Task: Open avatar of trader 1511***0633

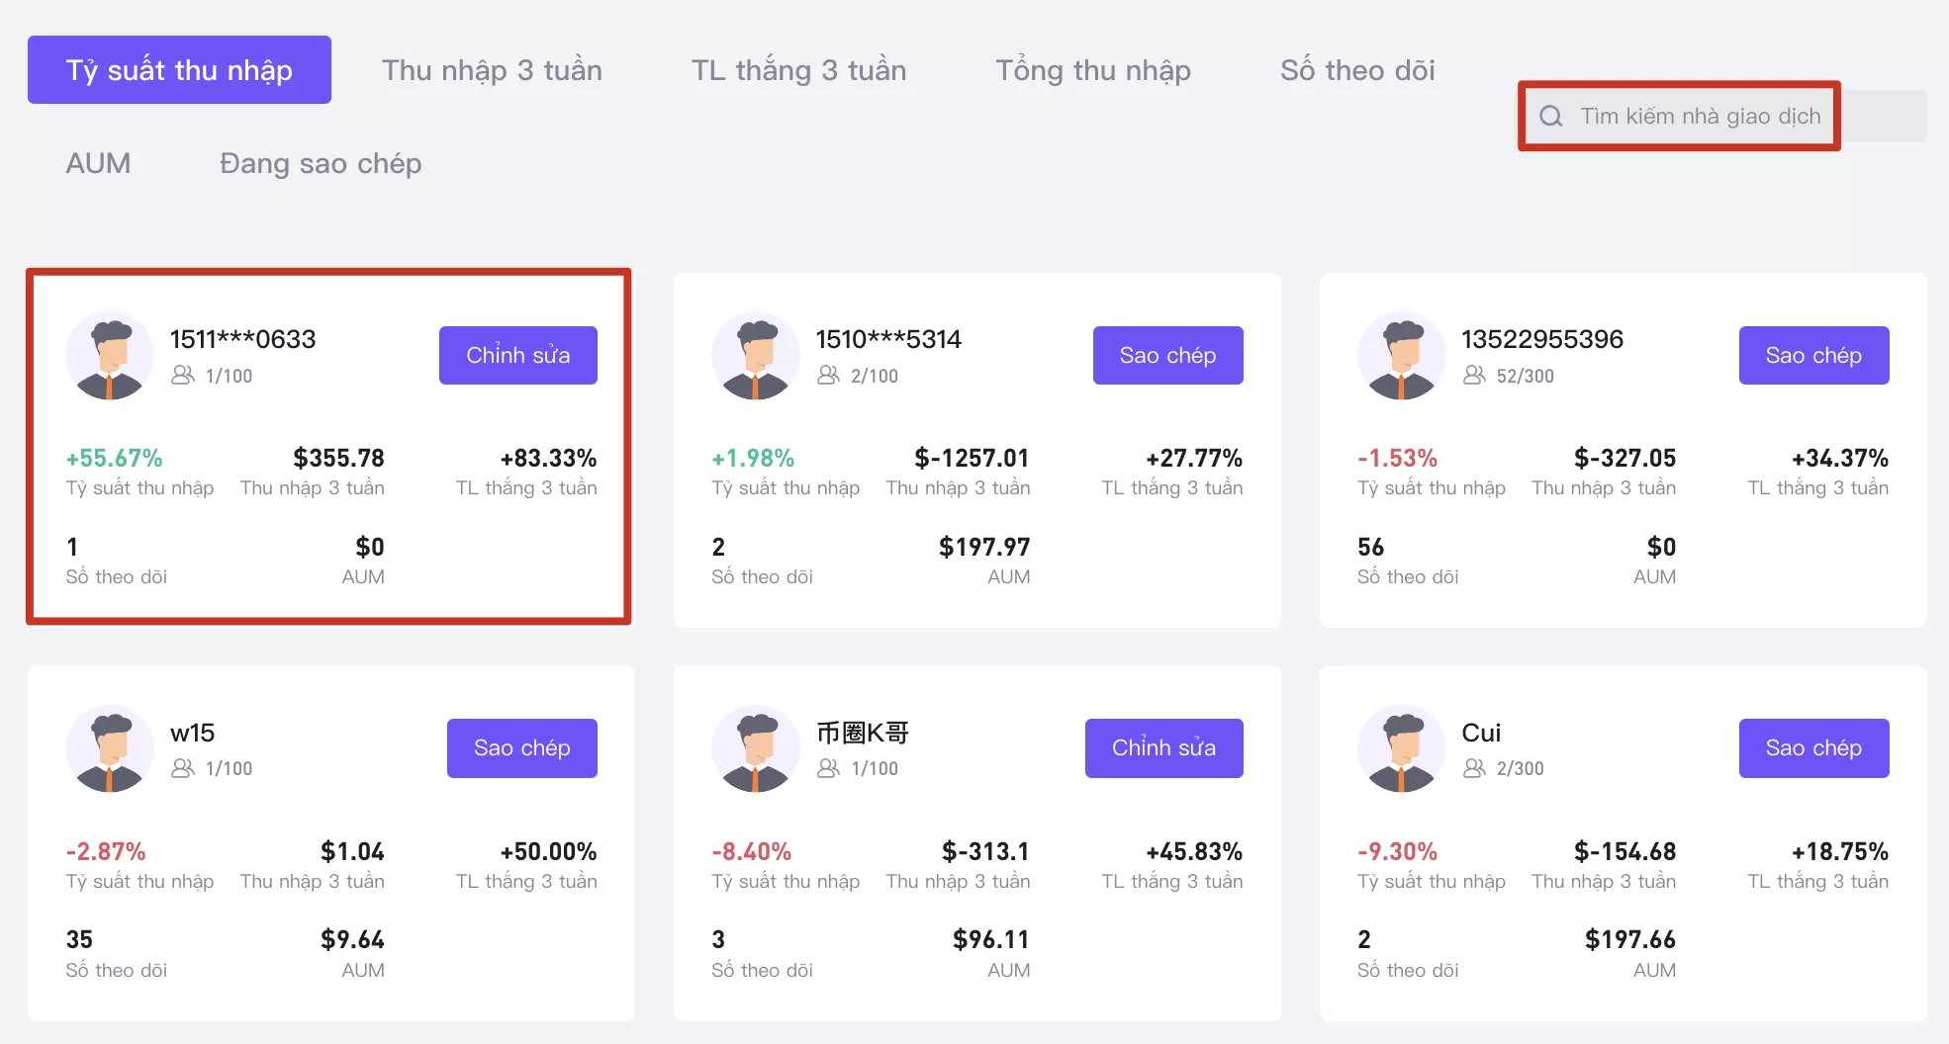Action: pos(110,356)
